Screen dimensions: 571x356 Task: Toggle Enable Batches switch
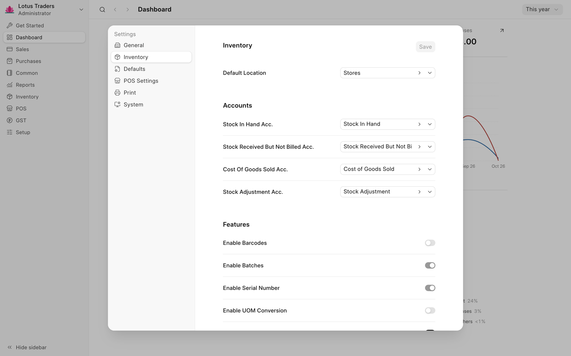coord(430,266)
